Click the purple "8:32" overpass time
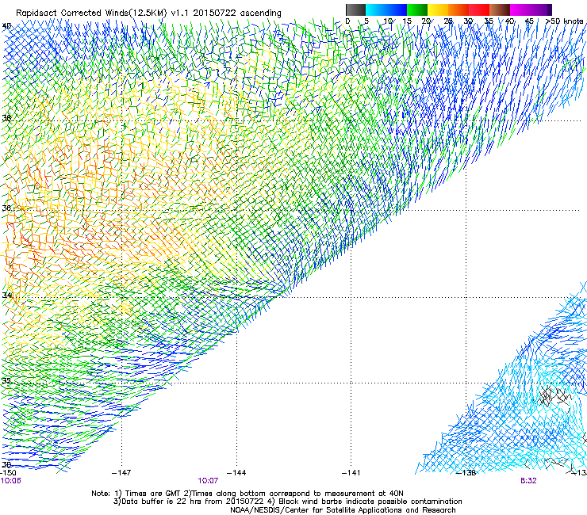 528,481
